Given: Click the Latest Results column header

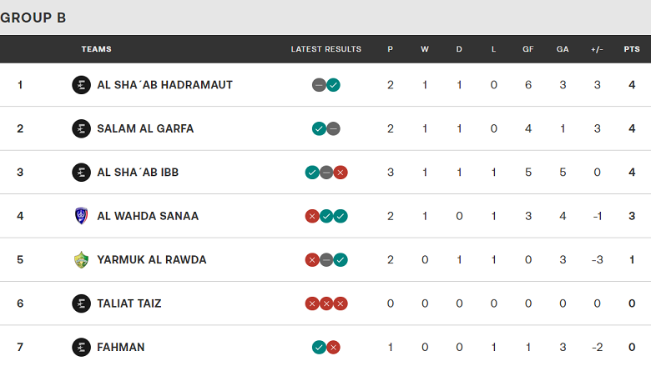Looking at the screenshot, I should 325,49.
